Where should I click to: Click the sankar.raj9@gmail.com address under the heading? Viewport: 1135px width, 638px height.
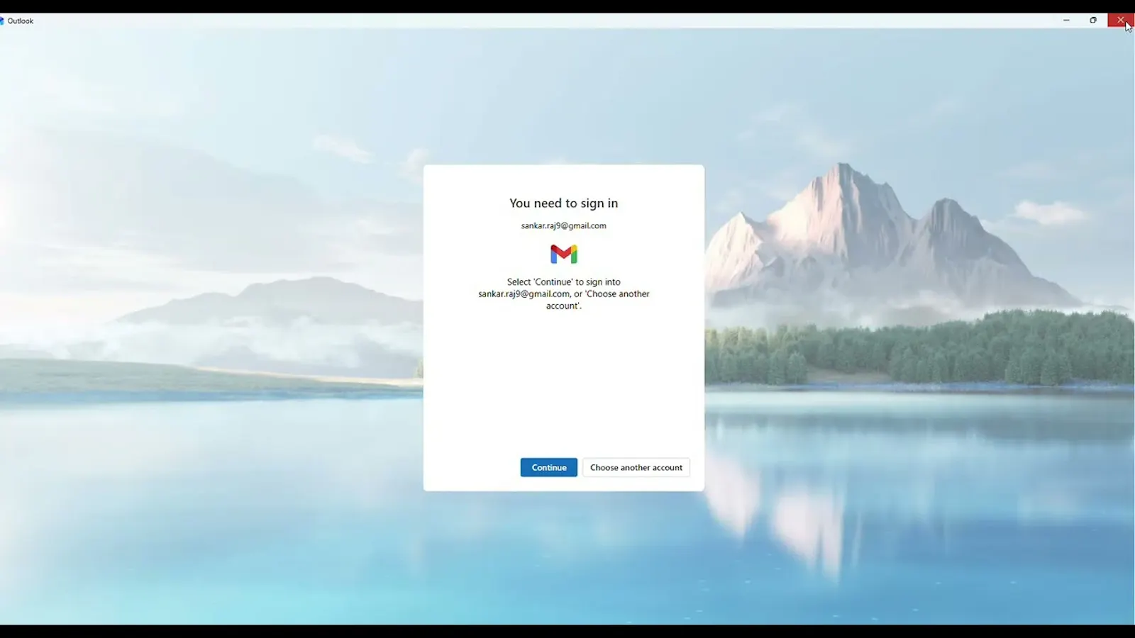pos(564,225)
